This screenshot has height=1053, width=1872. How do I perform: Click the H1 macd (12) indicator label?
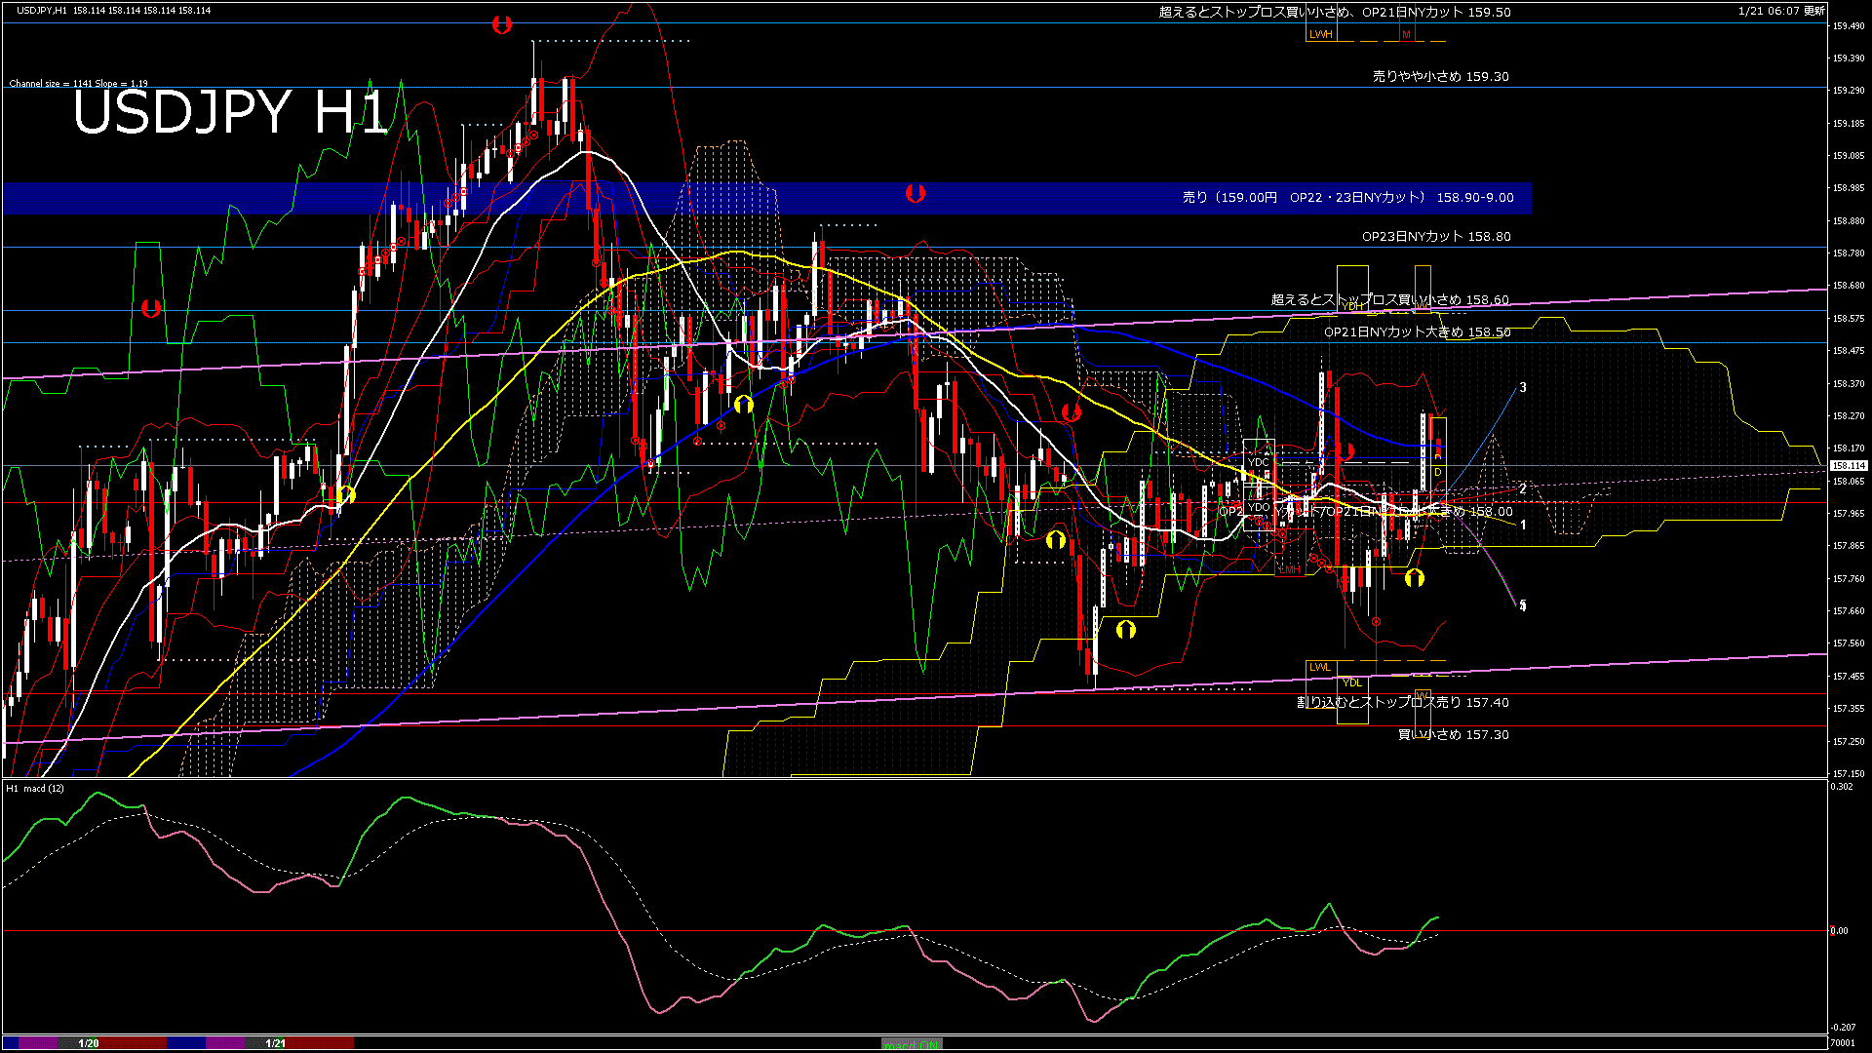[x=35, y=788]
